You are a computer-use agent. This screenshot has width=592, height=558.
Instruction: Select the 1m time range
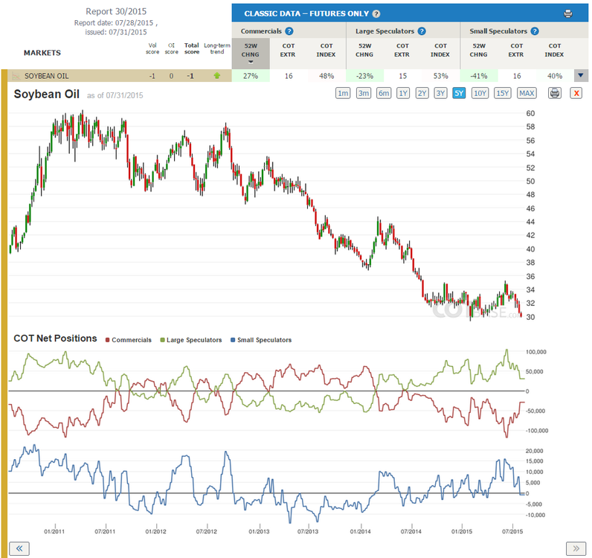click(x=343, y=93)
